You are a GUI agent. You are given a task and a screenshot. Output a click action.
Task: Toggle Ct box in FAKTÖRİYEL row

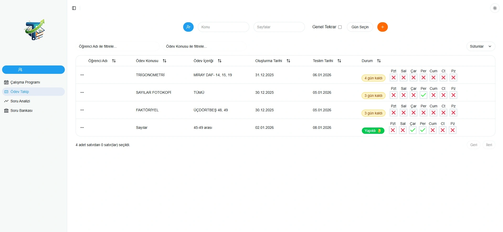443,113
